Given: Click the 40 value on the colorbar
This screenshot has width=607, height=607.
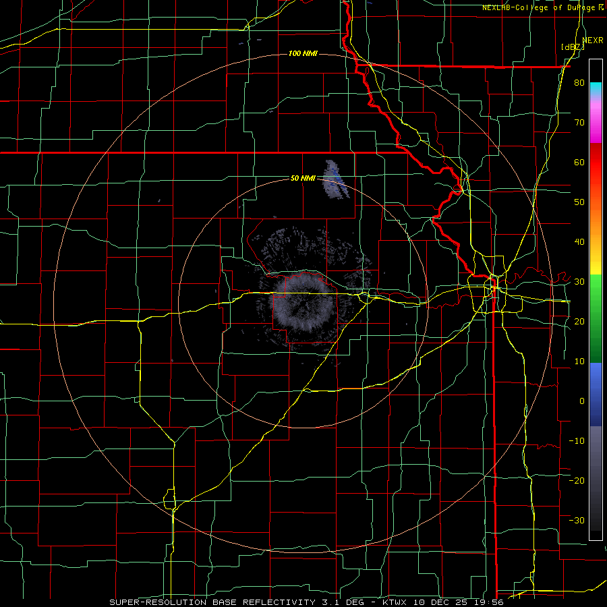Looking at the screenshot, I should pyautogui.click(x=579, y=242).
